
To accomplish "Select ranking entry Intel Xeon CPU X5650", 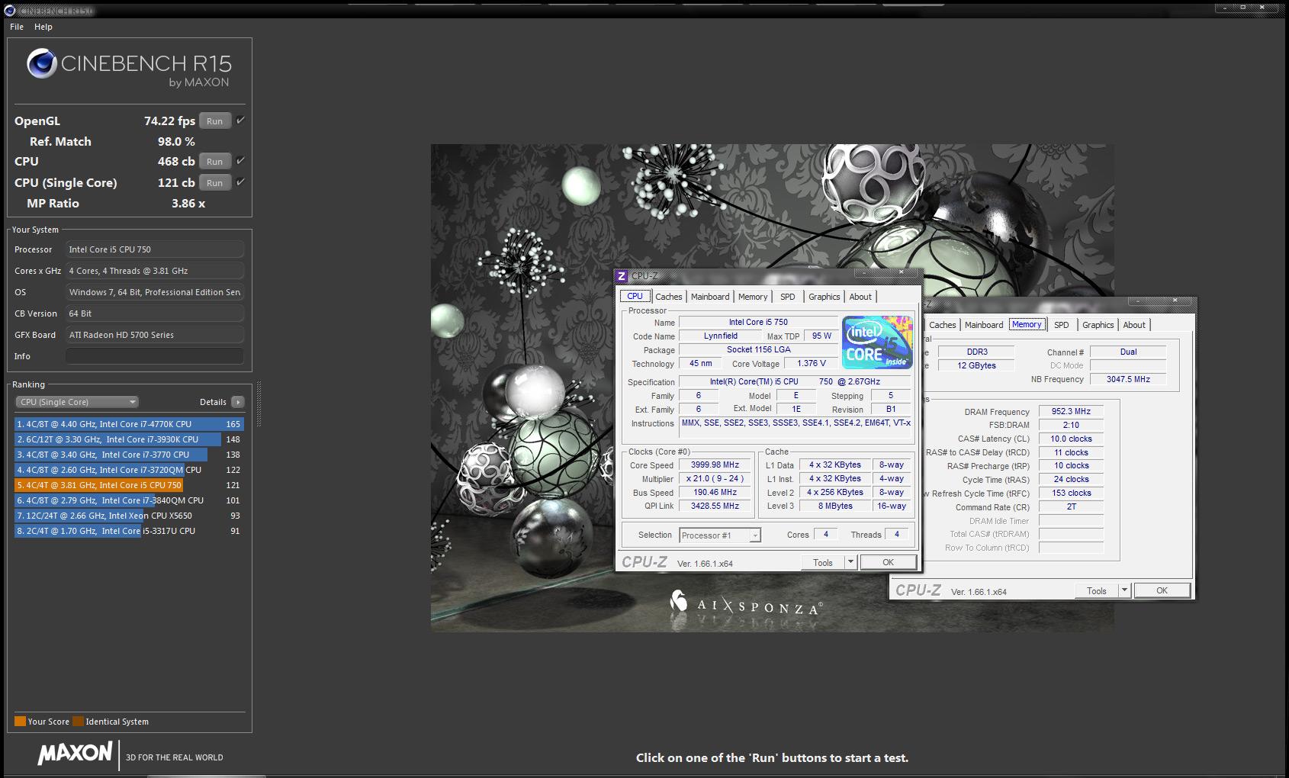I will coord(129,516).
